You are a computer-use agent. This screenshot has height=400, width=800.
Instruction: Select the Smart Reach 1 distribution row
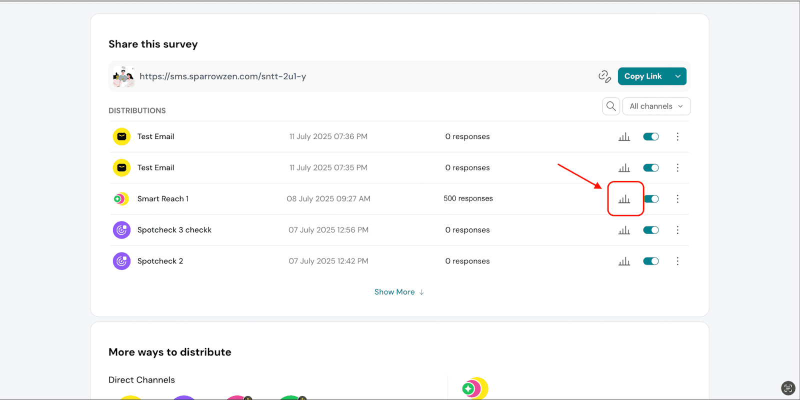pyautogui.click(x=163, y=199)
